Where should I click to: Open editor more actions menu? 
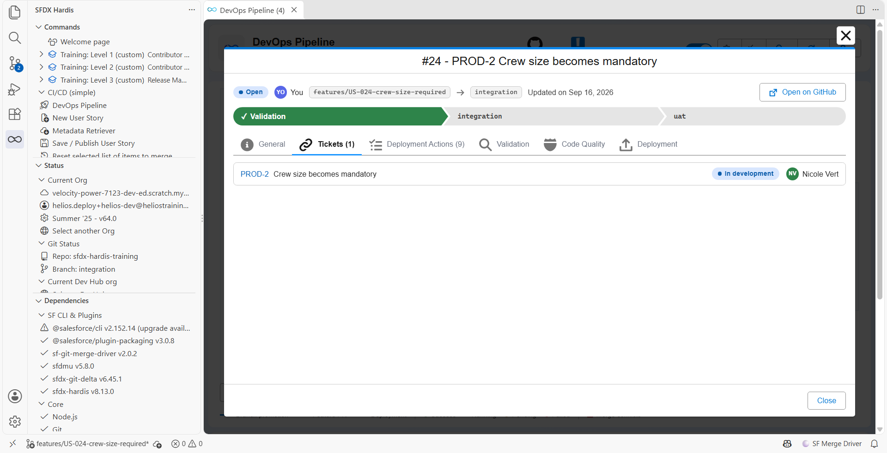875,10
